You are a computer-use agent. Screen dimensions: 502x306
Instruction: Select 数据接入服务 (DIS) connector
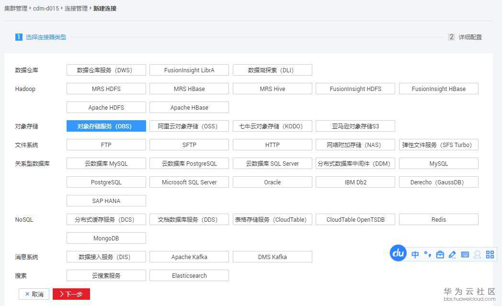pos(106,257)
